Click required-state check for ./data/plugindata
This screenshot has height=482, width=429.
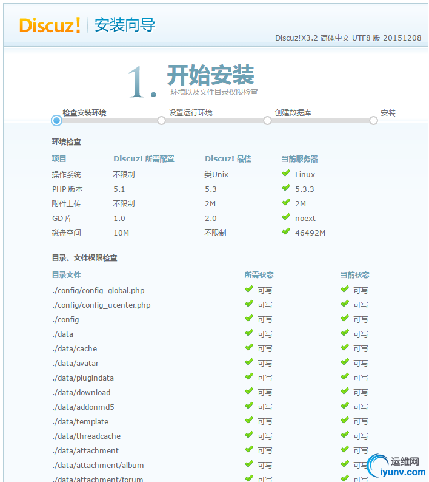pyautogui.click(x=249, y=376)
